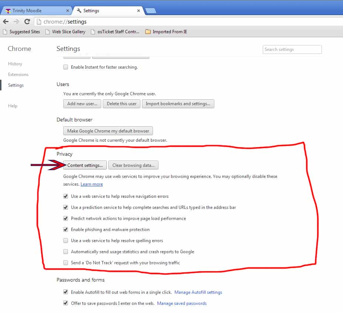This screenshot has height=313, width=343.
Task: Click the forward navigation arrow
Action: tap(16, 21)
